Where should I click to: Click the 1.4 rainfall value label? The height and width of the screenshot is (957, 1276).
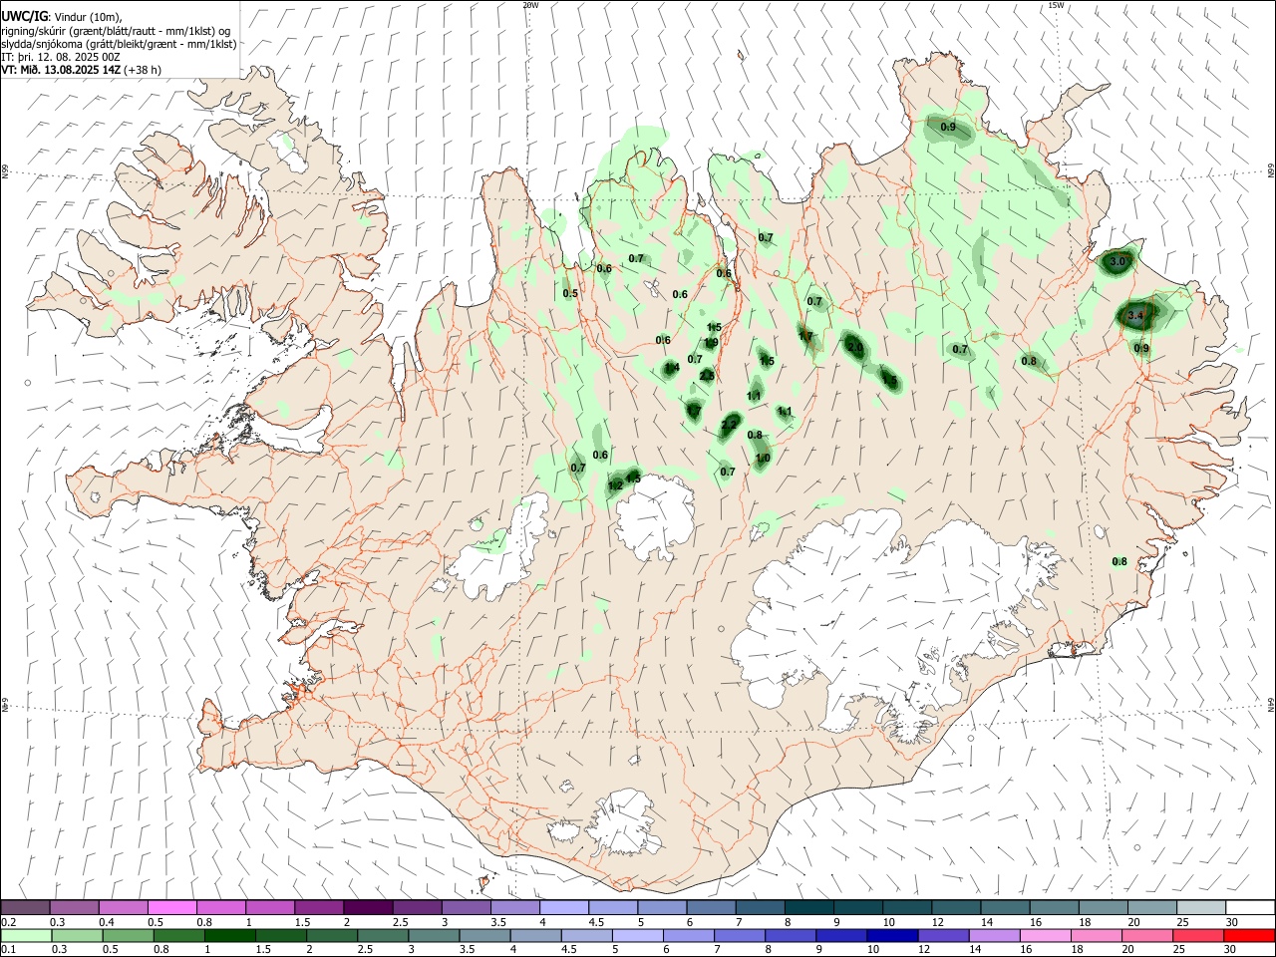[x=672, y=368]
